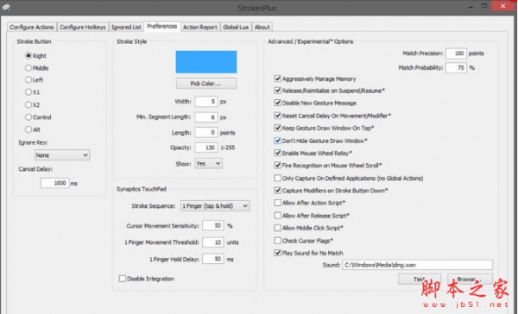Screen dimensions: 518x314
Task: Toggle Fire Recognition on Mouse Wheel Scroll
Action: pos(328,166)
